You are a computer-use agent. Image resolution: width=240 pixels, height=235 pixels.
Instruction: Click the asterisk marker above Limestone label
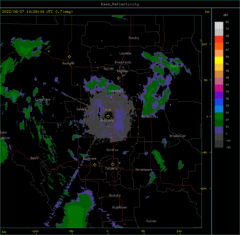click(x=43, y=97)
